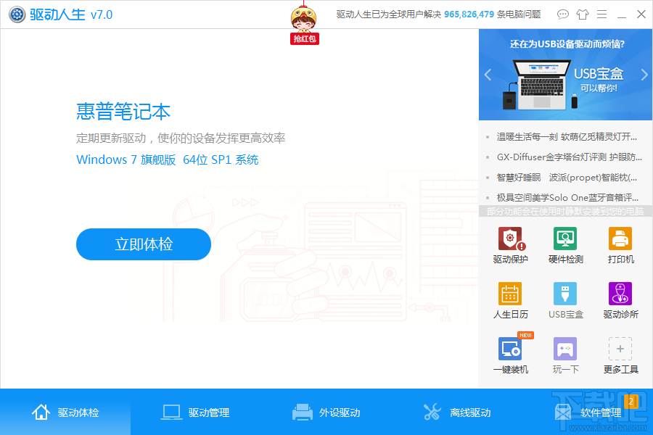Image resolution: width=653 pixels, height=435 pixels.
Task: Open the 驱动保护 (driver protection) tool
Action: (510, 245)
